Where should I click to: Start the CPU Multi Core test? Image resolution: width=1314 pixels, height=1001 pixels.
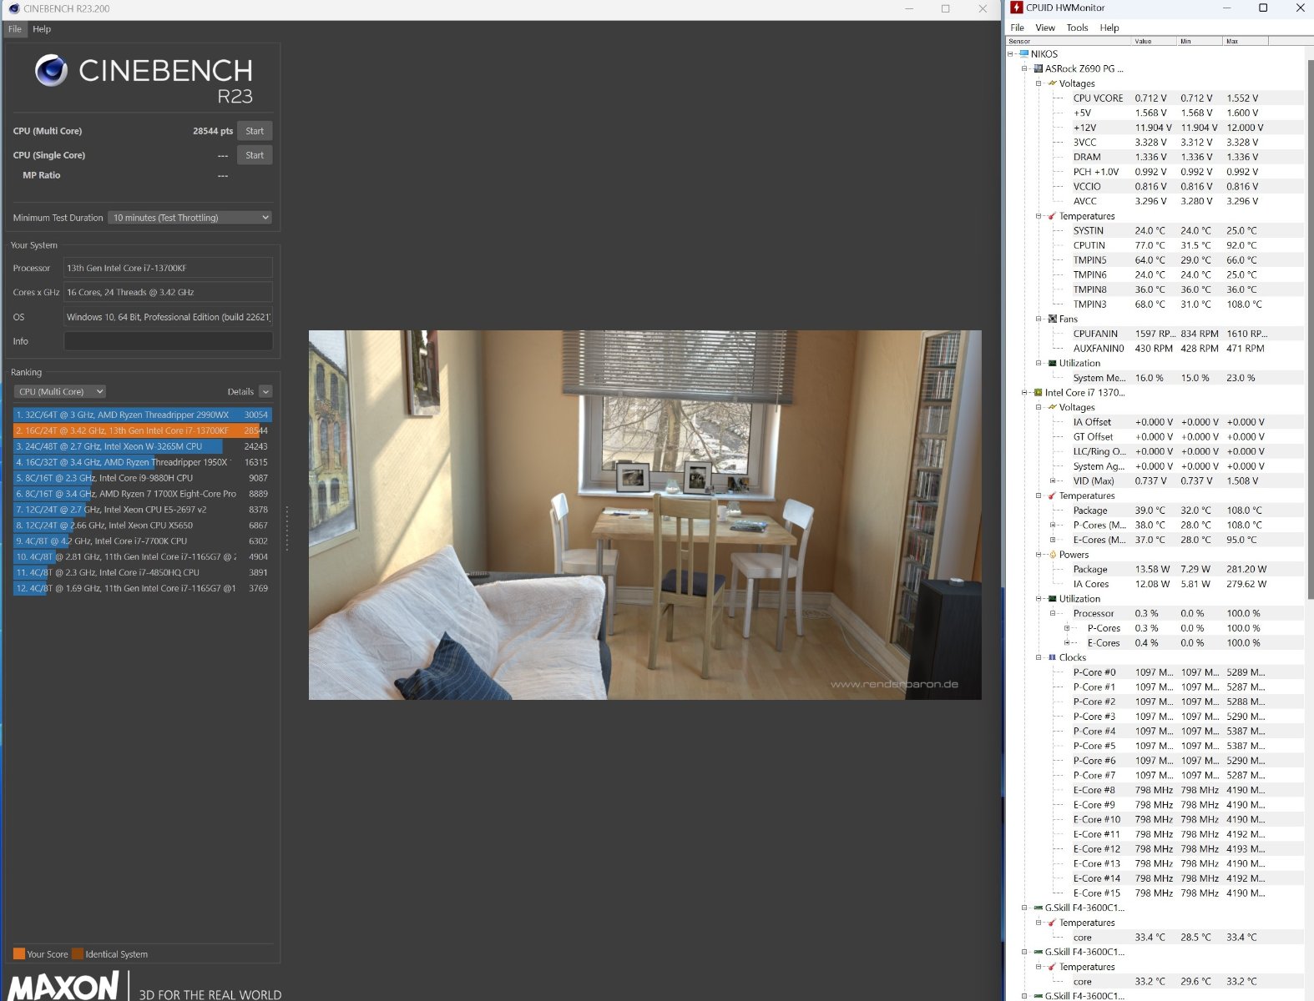(255, 131)
